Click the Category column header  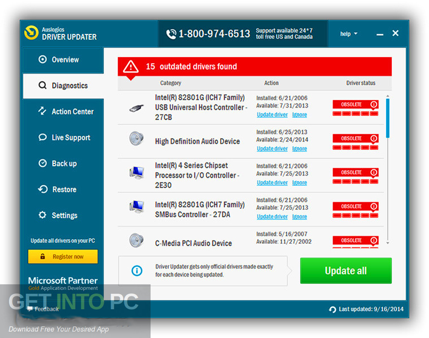click(170, 83)
